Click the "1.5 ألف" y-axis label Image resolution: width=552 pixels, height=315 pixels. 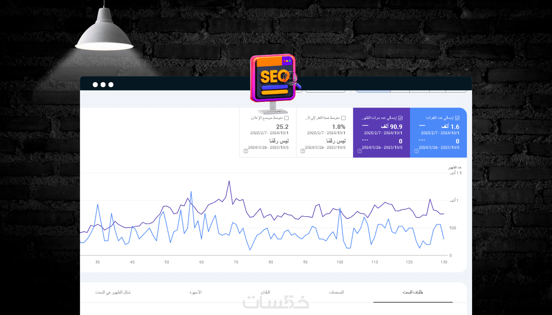(x=456, y=173)
